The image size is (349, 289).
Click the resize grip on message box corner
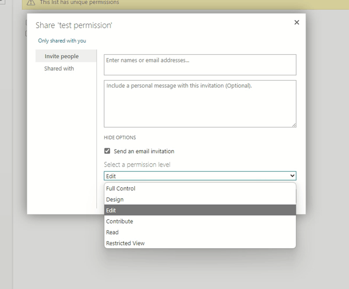click(294, 125)
